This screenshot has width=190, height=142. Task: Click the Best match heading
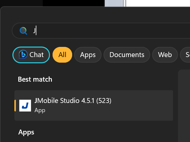tap(35, 79)
